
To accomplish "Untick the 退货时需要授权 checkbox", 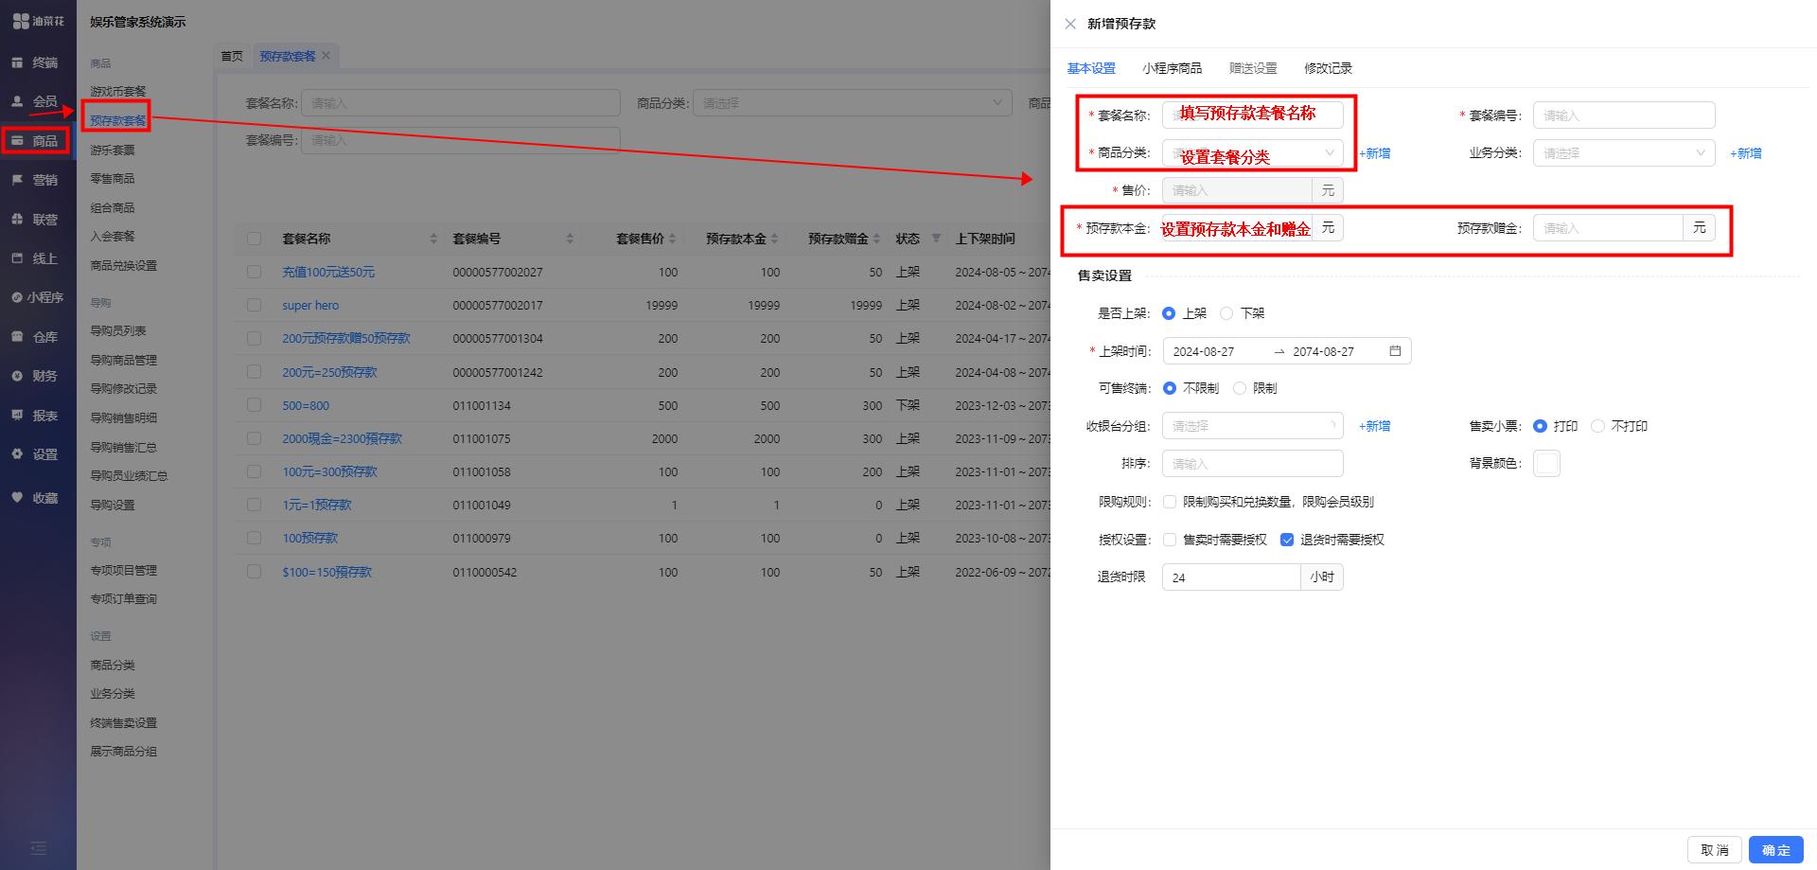I will 1286,540.
